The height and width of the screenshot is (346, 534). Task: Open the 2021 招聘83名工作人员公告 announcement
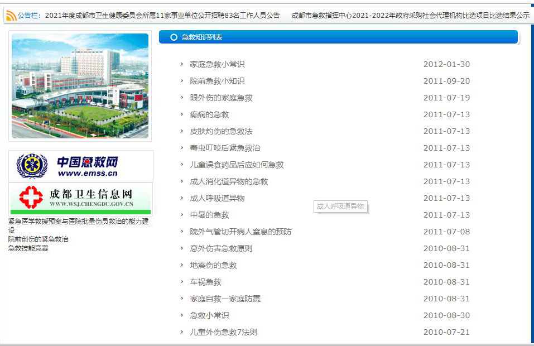pyautogui.click(x=165, y=16)
